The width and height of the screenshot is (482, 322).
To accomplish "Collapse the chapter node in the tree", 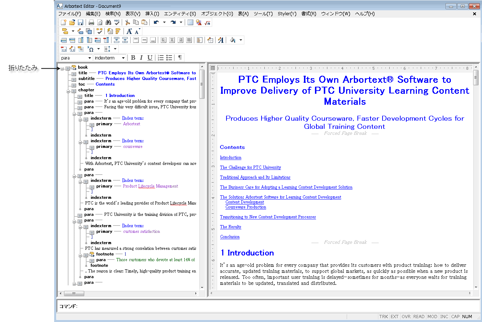I will coord(68,91).
